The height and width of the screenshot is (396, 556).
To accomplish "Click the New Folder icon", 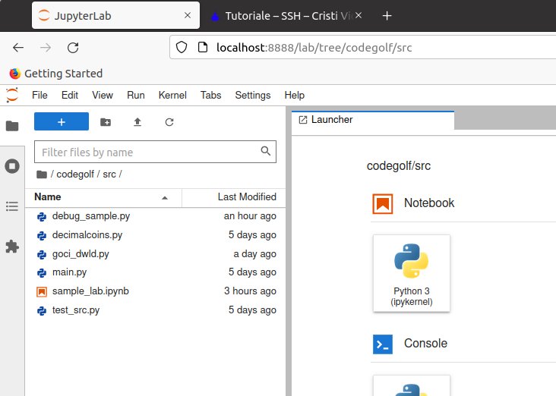I will (x=106, y=122).
